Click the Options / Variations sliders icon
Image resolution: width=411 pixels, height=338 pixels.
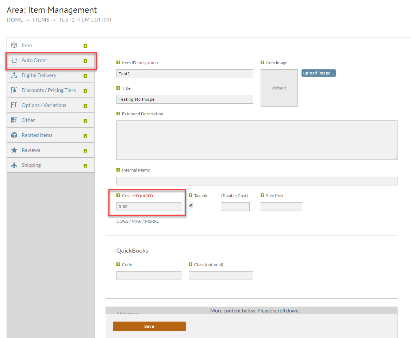14,105
